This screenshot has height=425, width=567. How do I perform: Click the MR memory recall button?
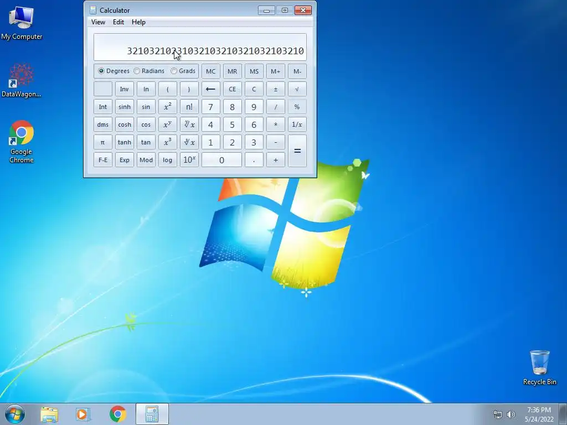232,71
